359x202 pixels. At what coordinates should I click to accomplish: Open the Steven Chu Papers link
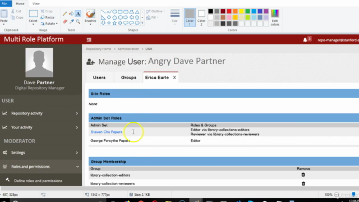tap(107, 132)
